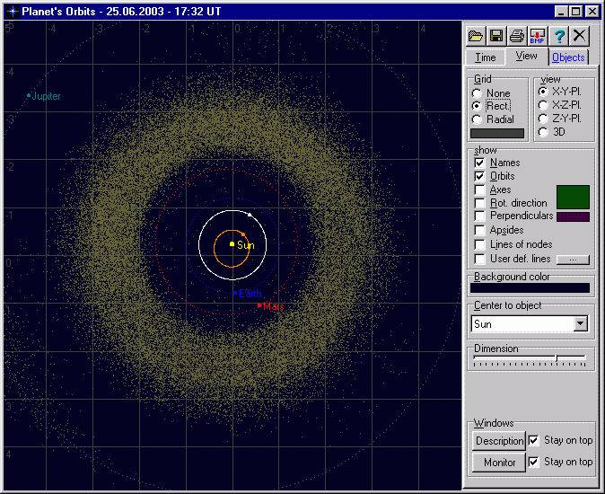Click the purple perpendiculars color swatch

(573, 216)
